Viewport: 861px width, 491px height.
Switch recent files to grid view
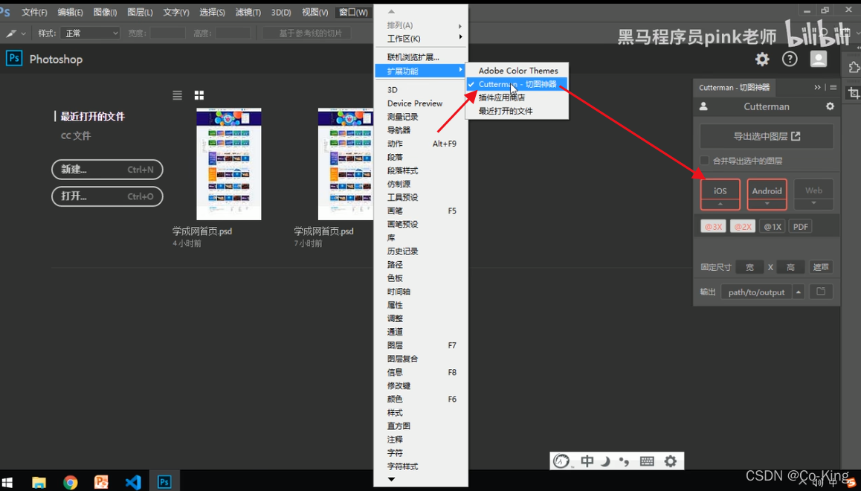click(x=199, y=95)
